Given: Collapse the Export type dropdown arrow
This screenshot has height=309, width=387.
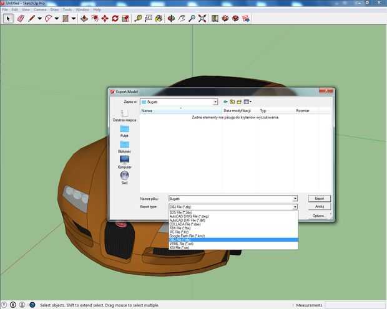Looking at the screenshot, I should coord(295,207).
